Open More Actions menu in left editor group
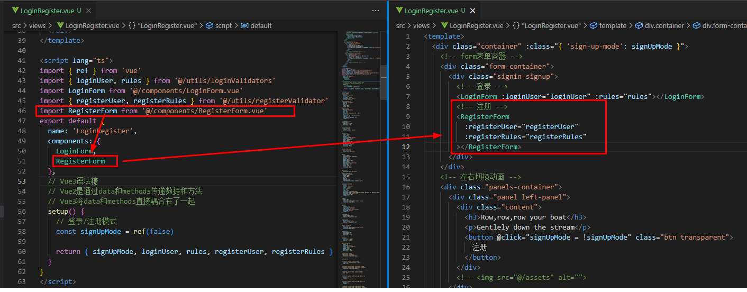 376,10
